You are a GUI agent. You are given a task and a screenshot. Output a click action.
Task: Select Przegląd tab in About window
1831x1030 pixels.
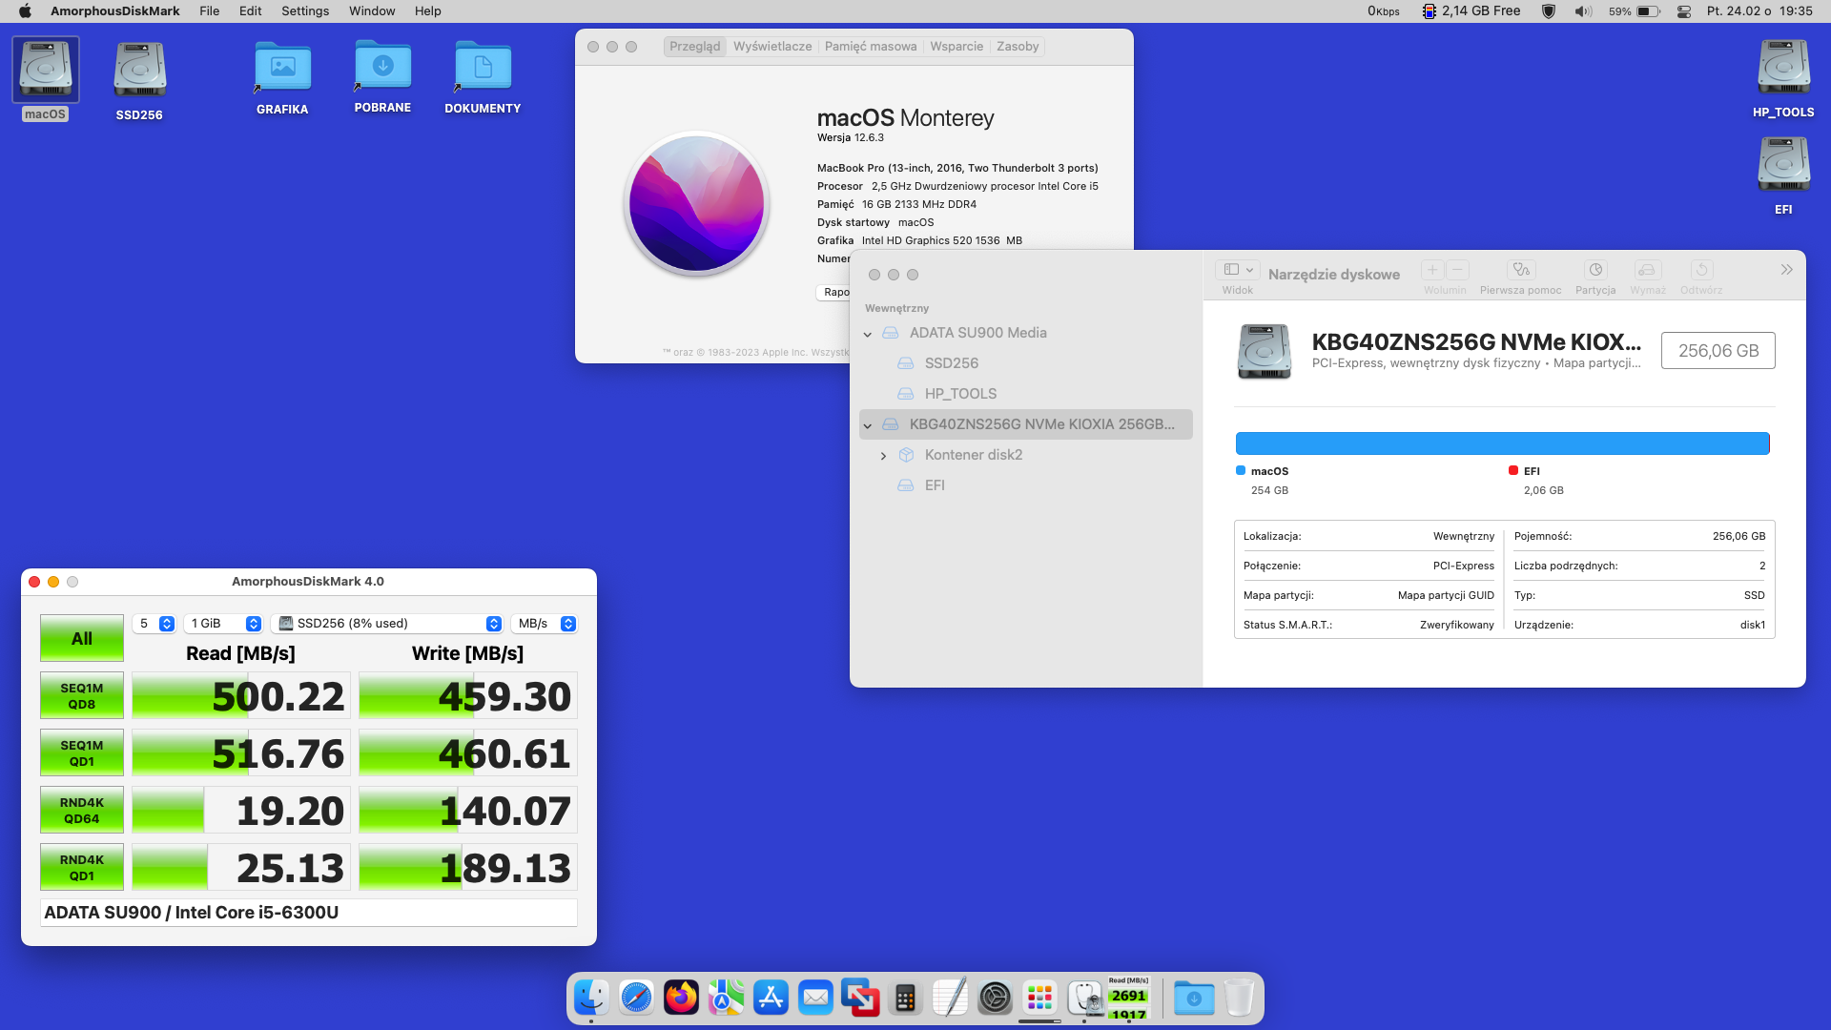click(x=695, y=47)
